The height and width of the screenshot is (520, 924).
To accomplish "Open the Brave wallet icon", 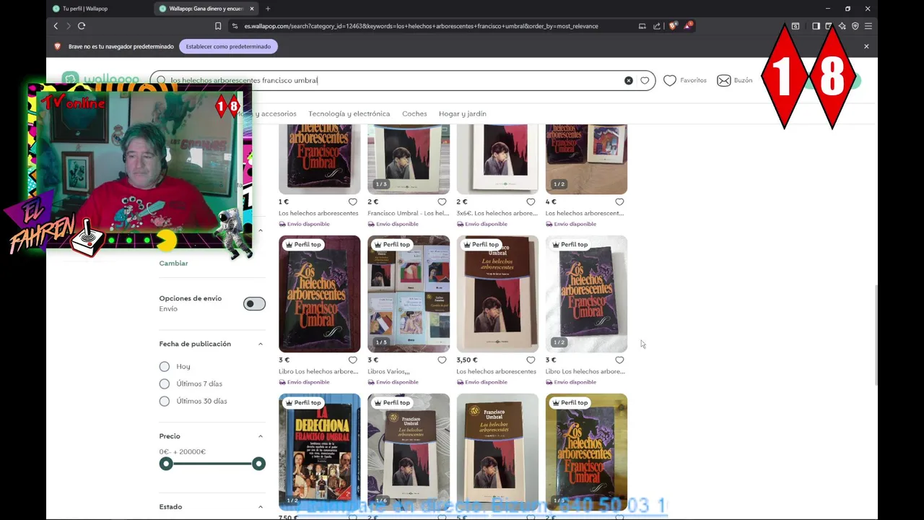I will 829,26.
